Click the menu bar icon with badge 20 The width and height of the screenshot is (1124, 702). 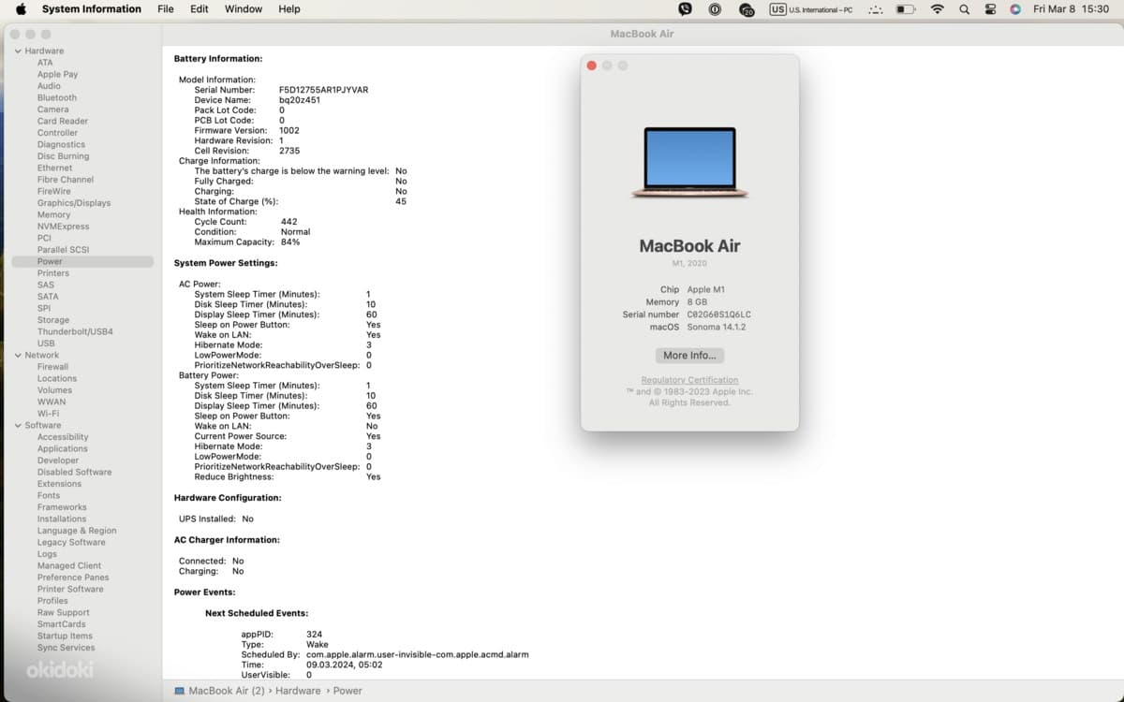747,9
